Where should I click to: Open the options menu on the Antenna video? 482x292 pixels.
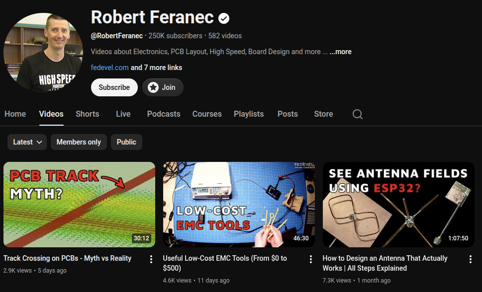tap(471, 259)
